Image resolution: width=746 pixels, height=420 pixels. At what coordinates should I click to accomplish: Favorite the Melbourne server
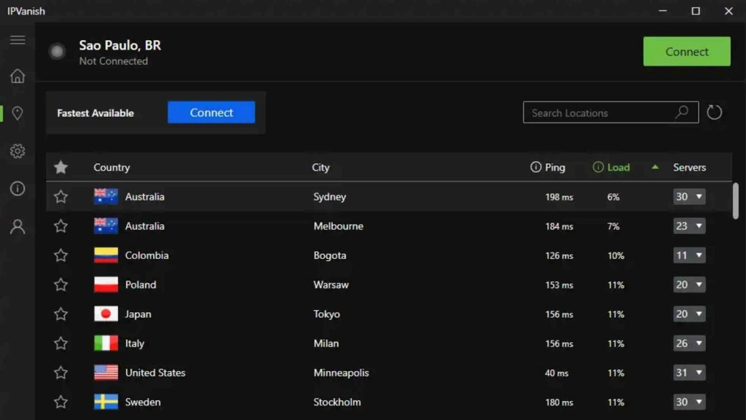pos(61,226)
